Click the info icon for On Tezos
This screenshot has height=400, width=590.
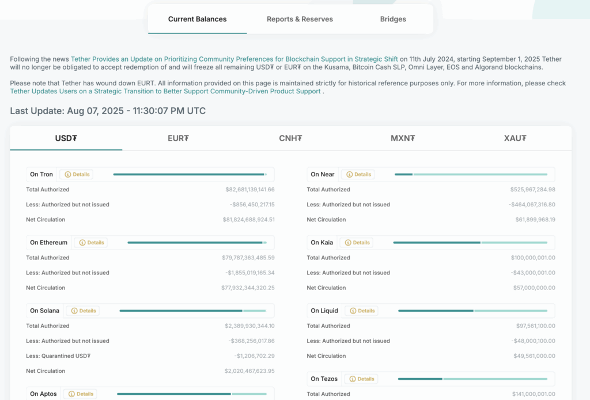(353, 379)
